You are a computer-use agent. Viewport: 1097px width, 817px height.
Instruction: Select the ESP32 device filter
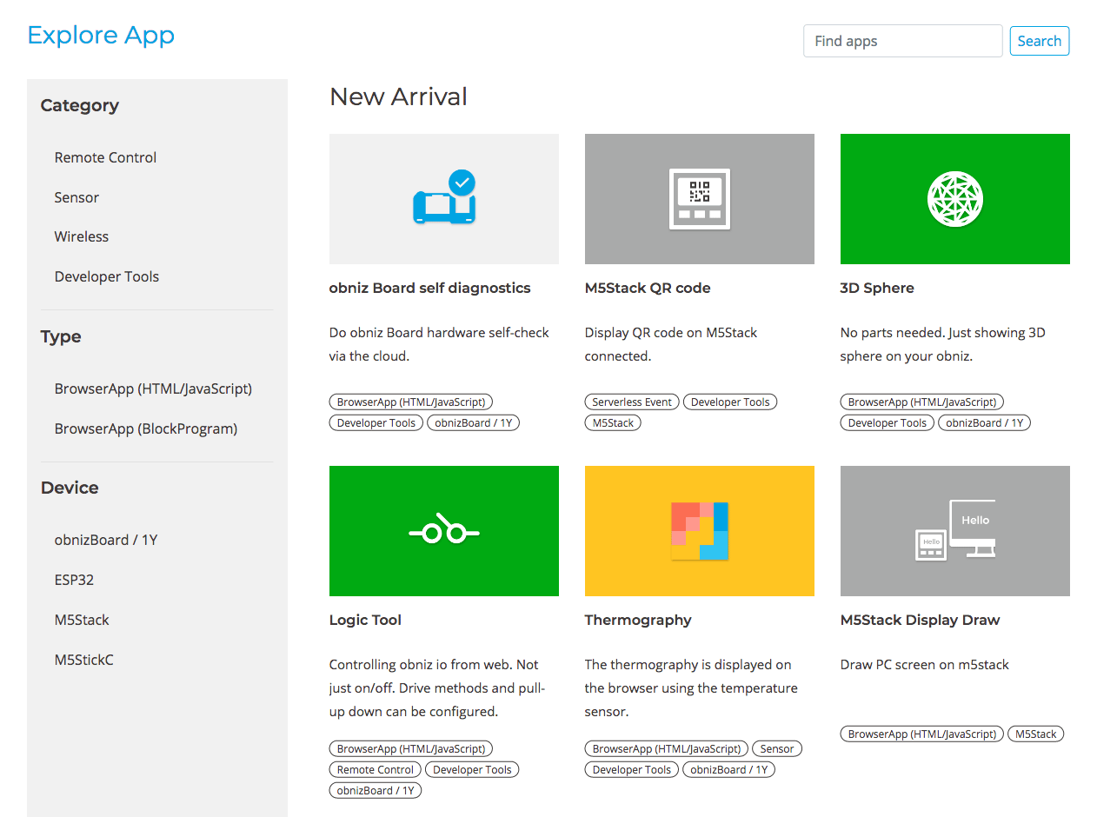point(74,580)
